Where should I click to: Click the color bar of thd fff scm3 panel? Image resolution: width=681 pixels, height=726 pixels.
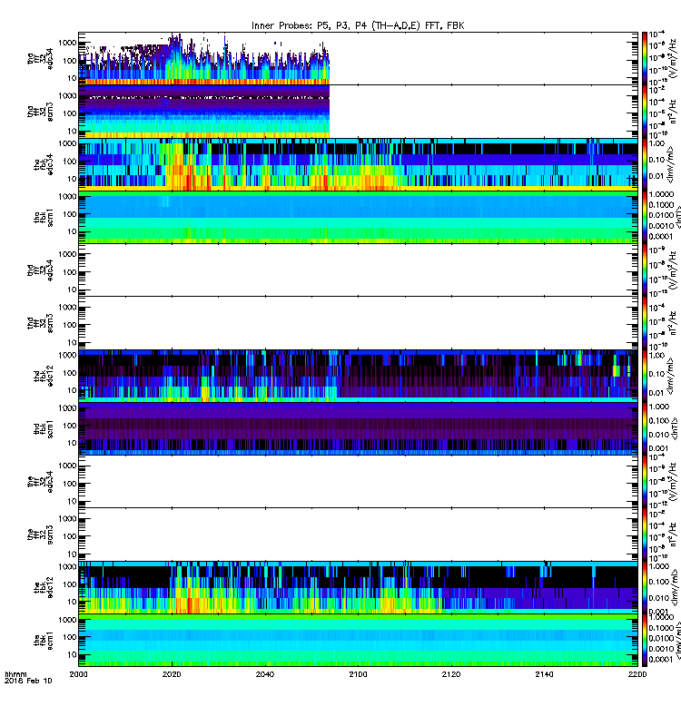645,323
